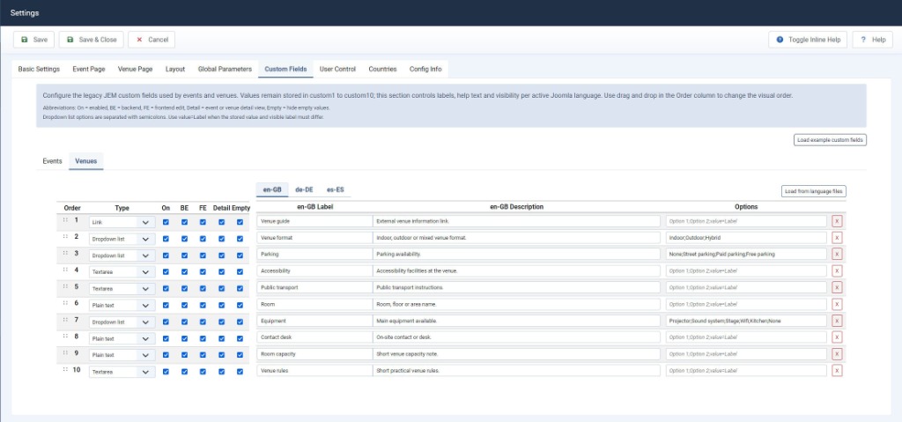Image resolution: width=902 pixels, height=422 pixels.
Task: Switch to the Events sub-tab
Action: point(52,161)
